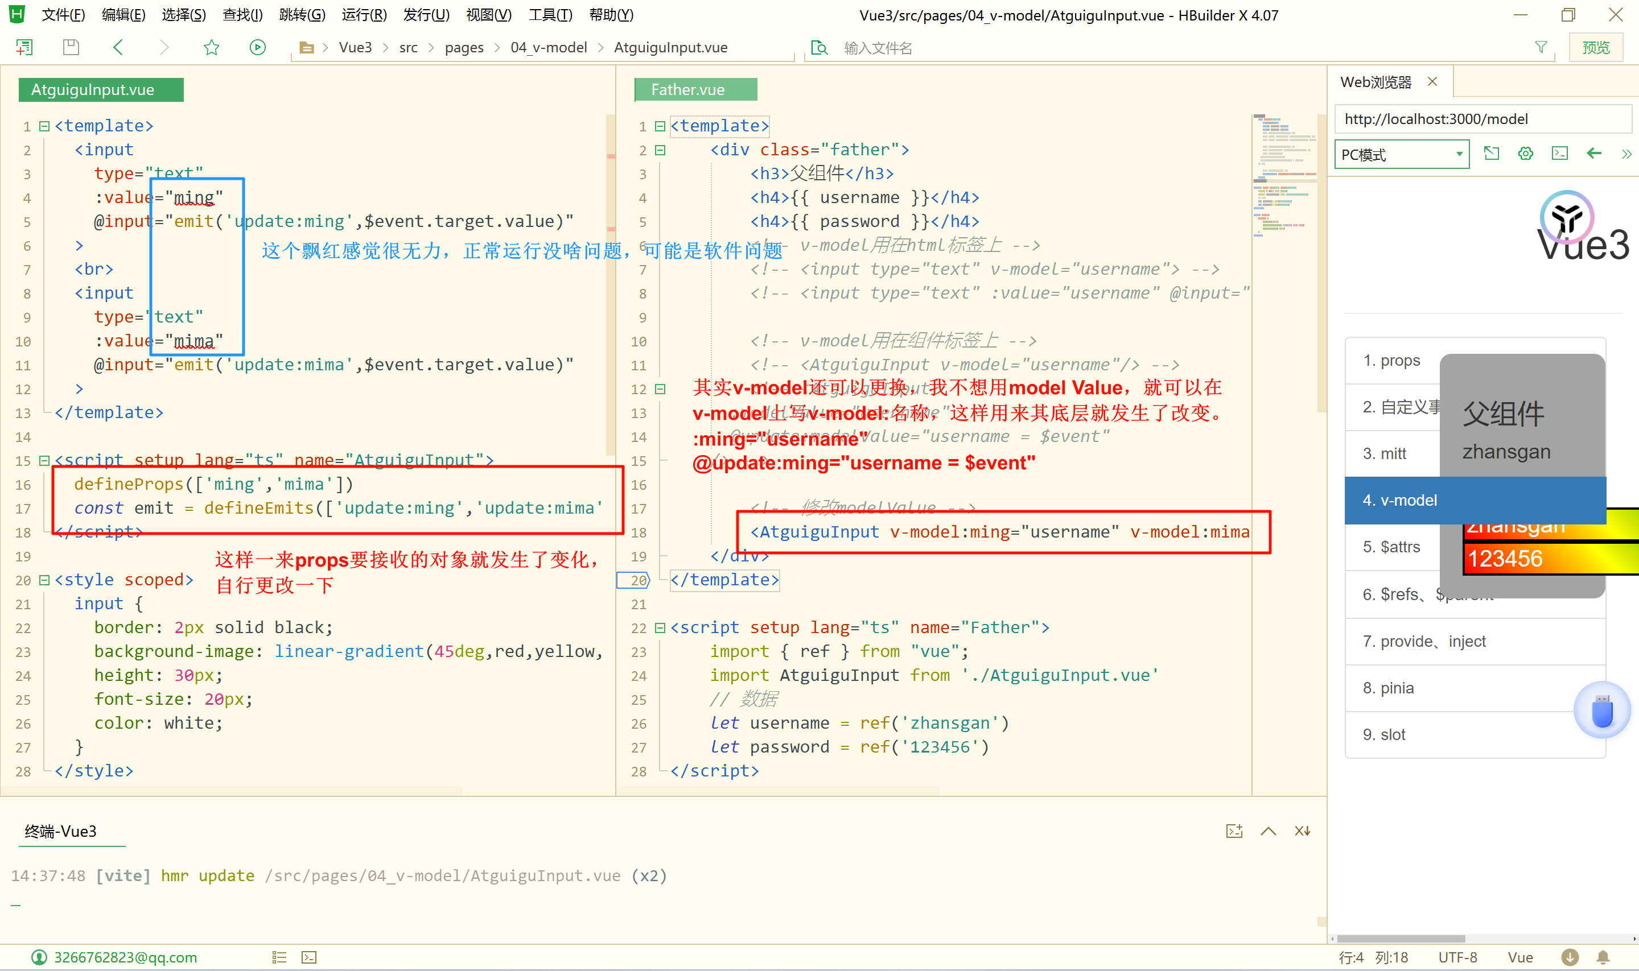Click the notification bell in status bar

click(x=1603, y=957)
